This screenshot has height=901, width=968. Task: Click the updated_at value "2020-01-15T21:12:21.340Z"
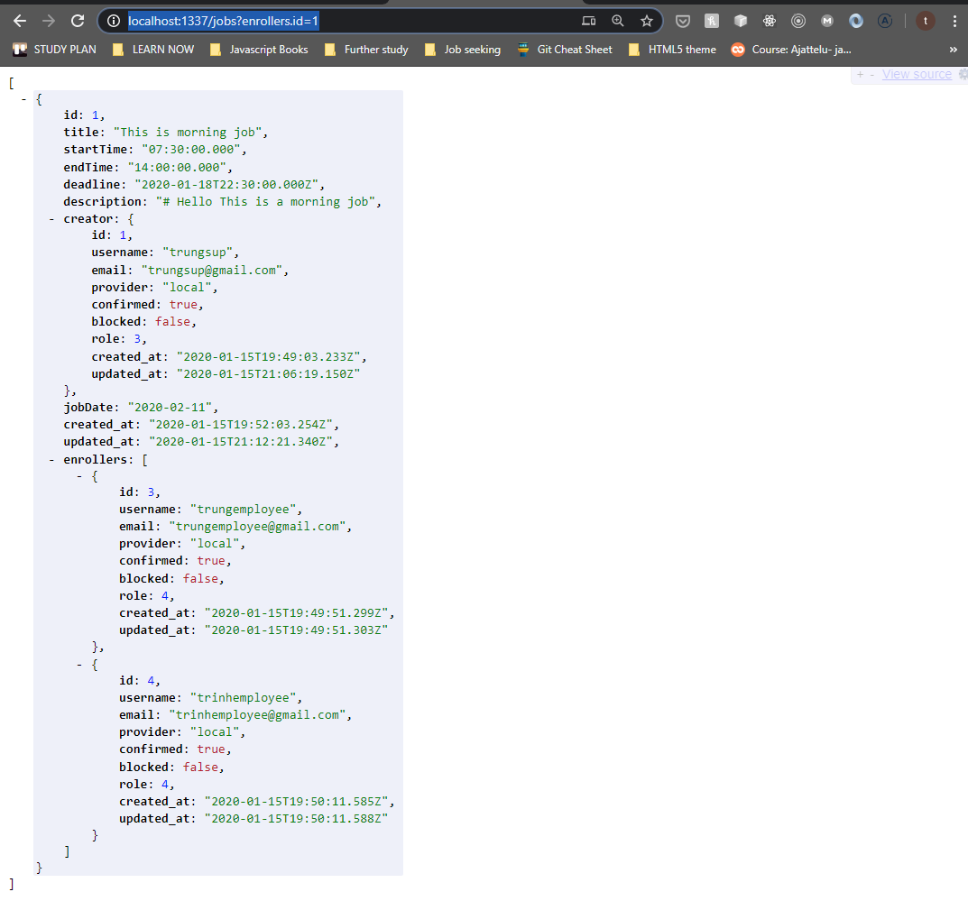[240, 442]
